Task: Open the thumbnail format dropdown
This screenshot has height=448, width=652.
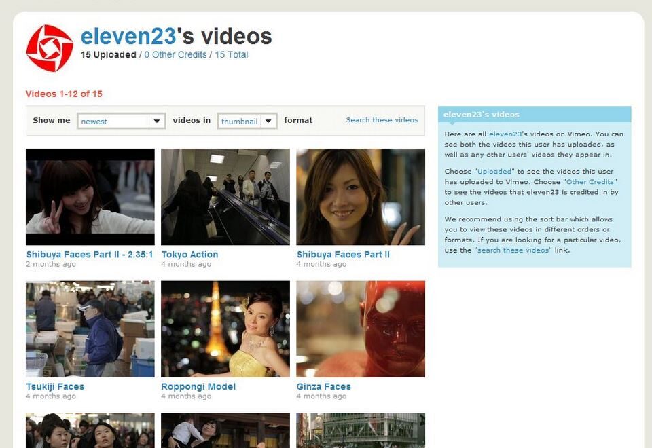Action: (x=247, y=121)
